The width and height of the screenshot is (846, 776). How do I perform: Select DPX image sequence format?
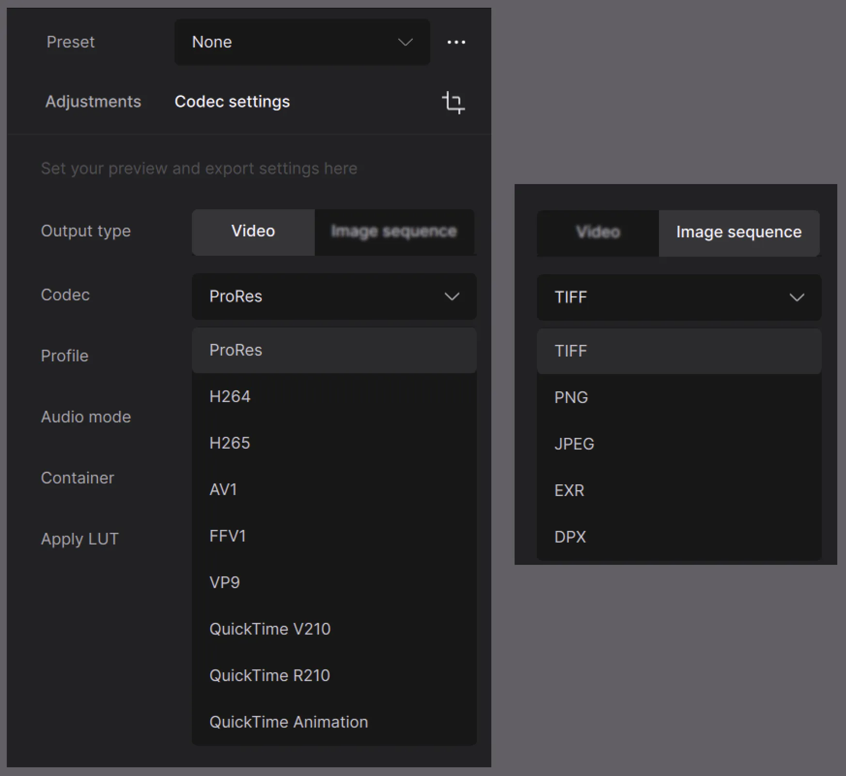point(570,537)
